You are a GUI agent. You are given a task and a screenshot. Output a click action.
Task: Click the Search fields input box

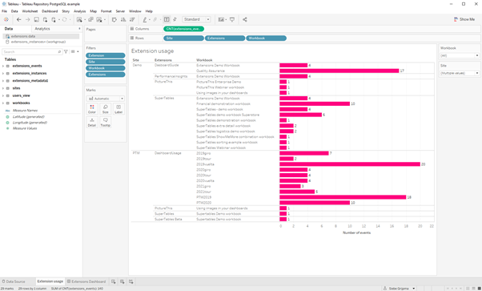click(32, 52)
